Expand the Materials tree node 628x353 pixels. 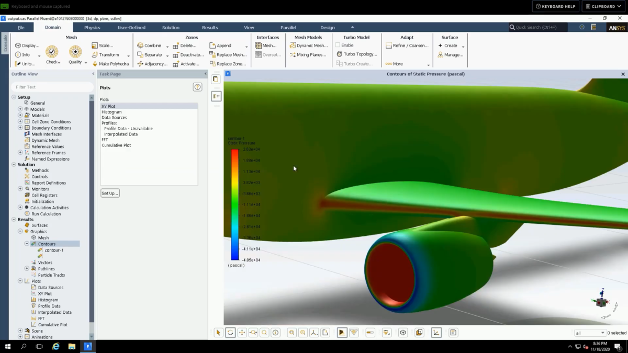pyautogui.click(x=20, y=116)
